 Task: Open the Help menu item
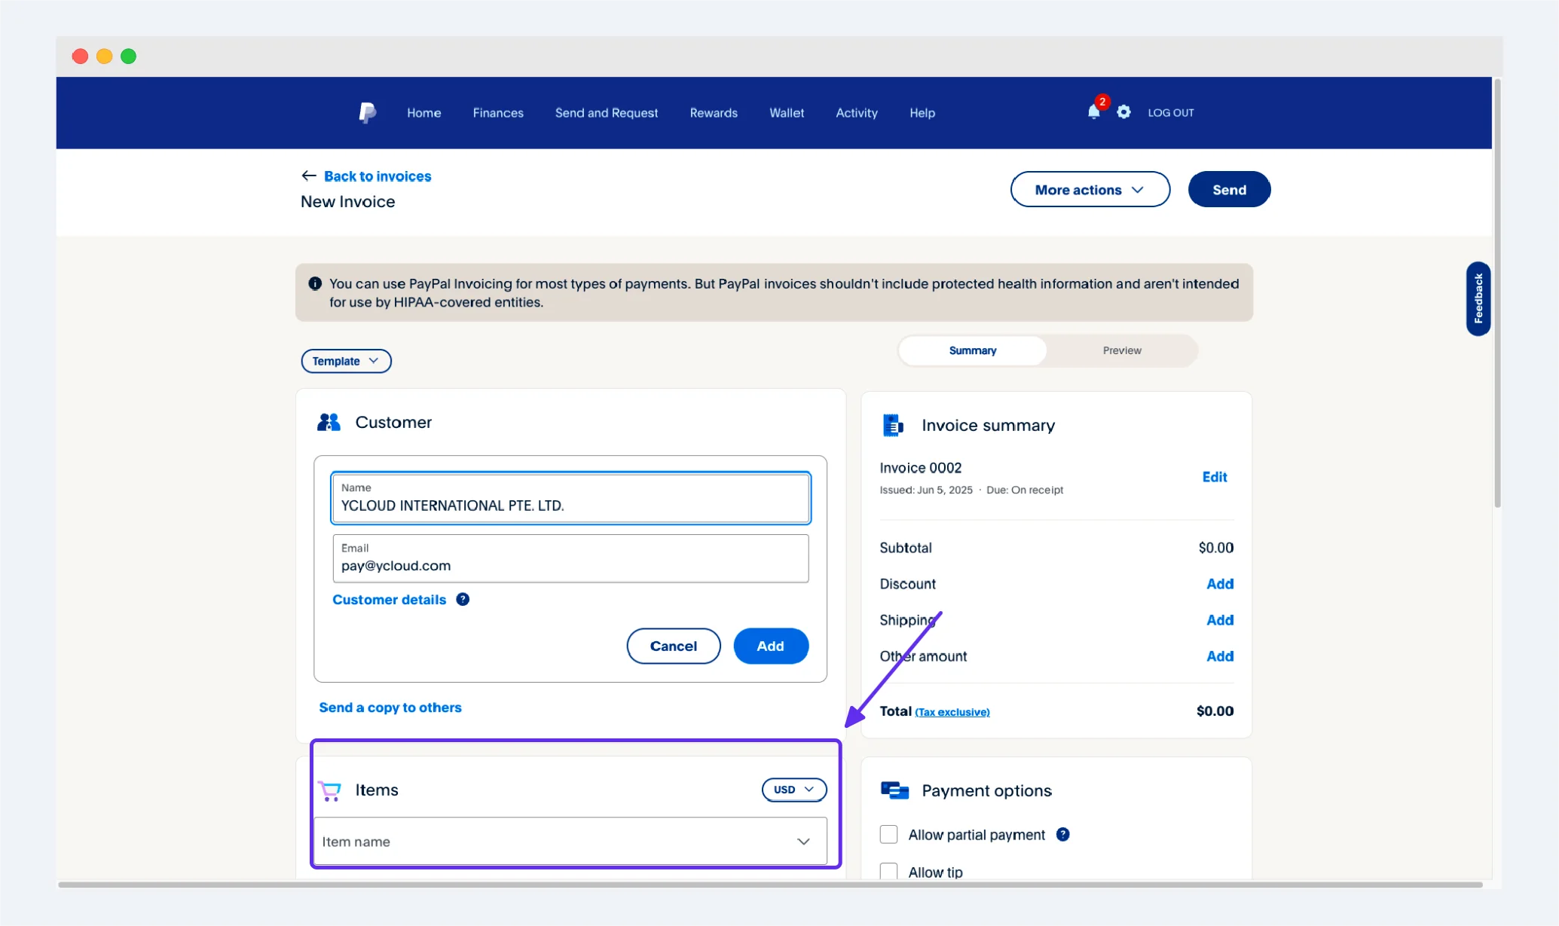click(x=922, y=113)
